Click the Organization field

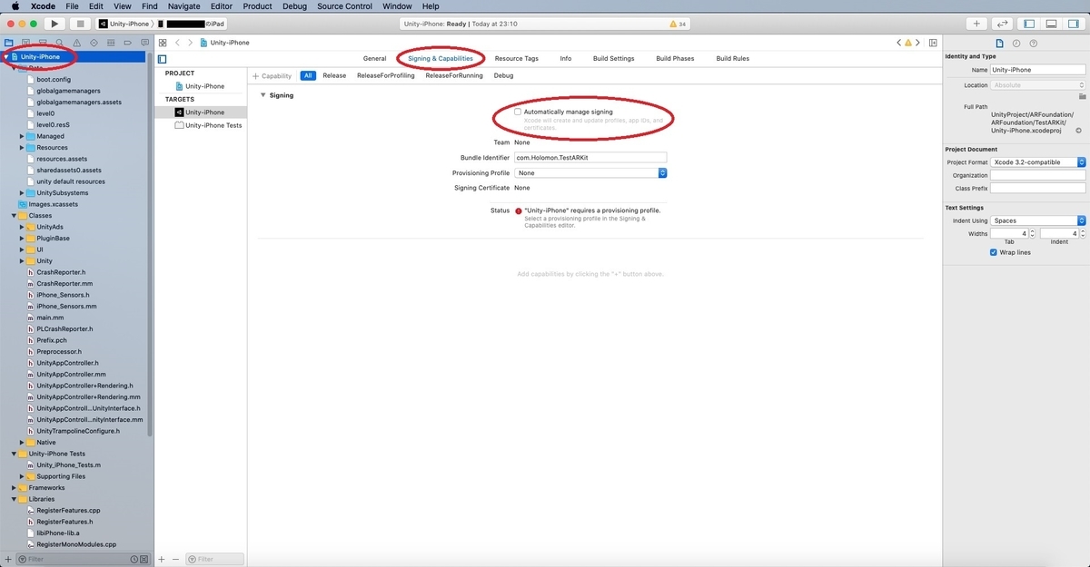(x=1038, y=176)
